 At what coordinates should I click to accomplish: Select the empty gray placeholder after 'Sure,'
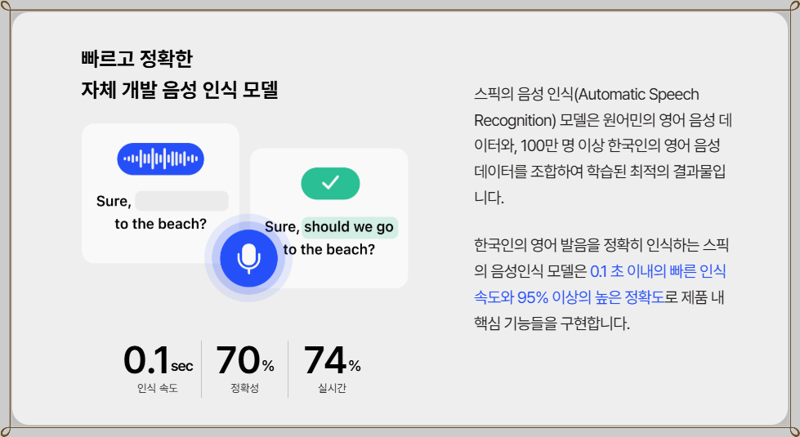click(x=181, y=201)
